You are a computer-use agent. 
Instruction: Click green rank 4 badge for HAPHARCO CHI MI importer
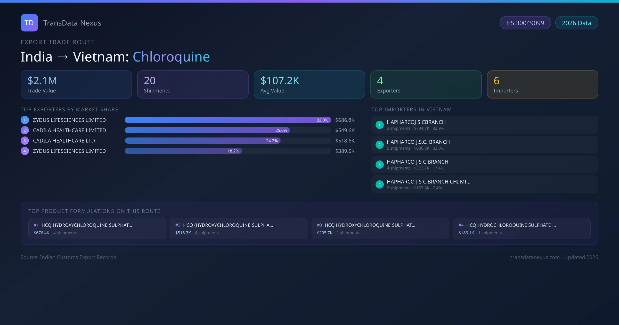tap(379, 184)
